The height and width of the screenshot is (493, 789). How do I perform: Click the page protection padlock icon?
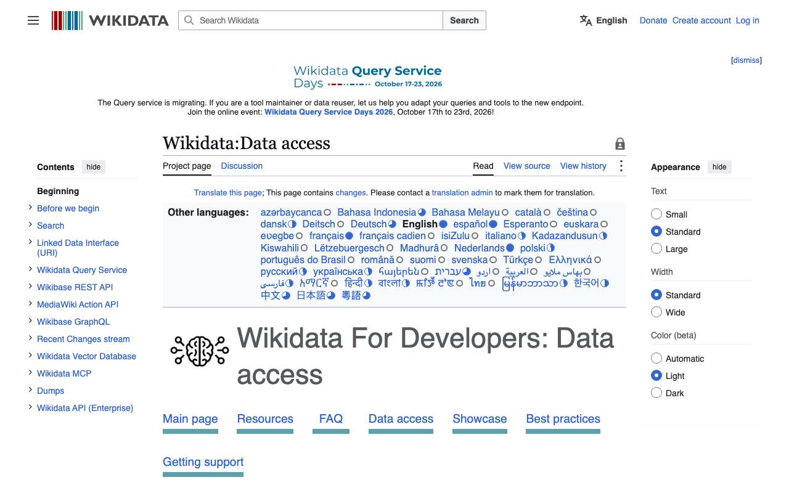620,144
